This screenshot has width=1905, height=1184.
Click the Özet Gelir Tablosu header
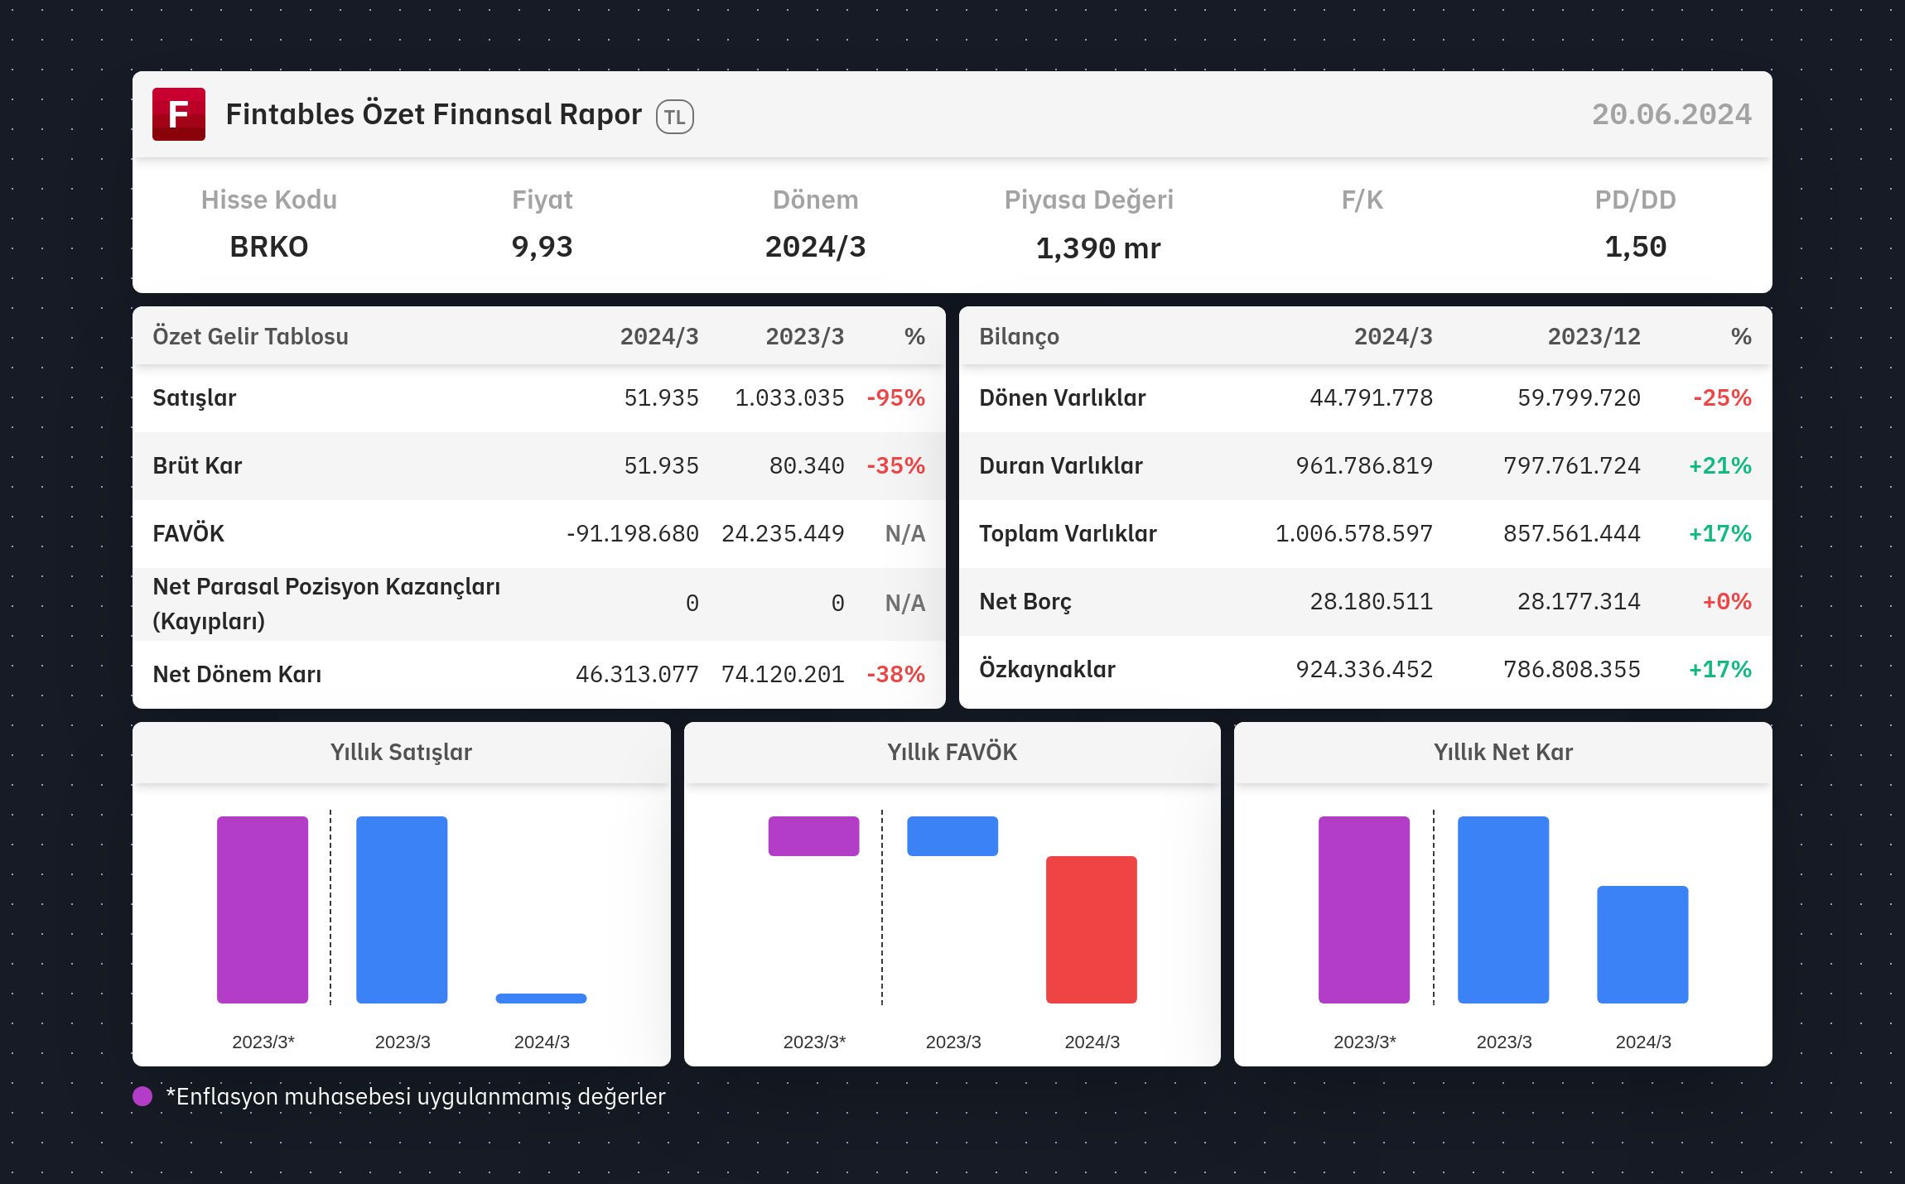(x=250, y=336)
